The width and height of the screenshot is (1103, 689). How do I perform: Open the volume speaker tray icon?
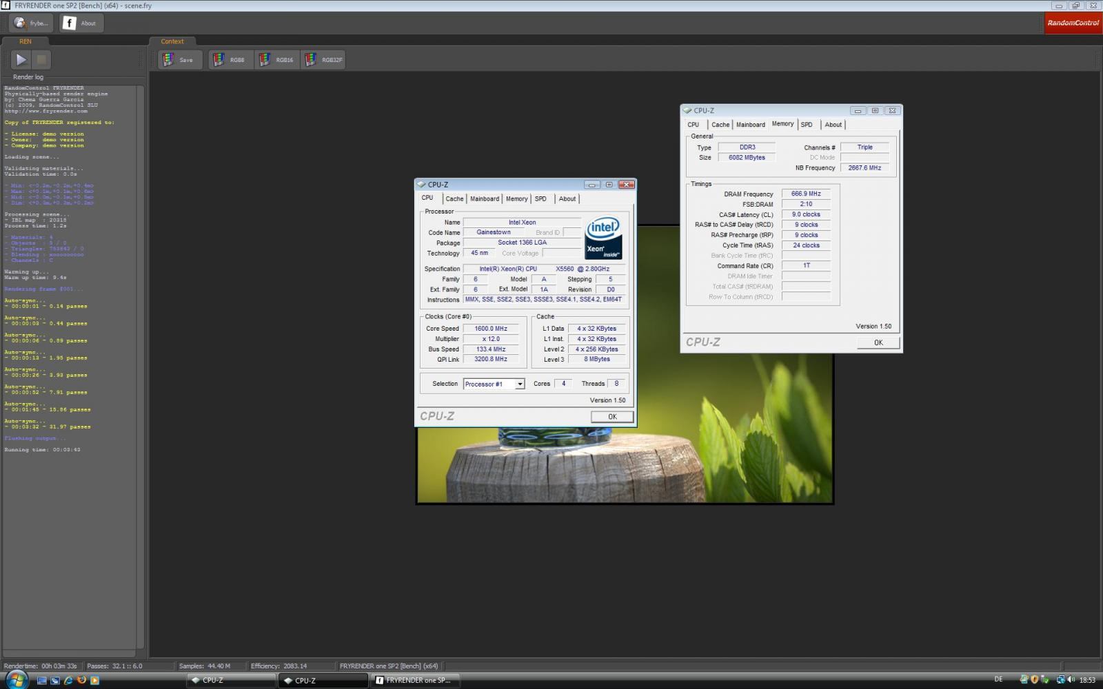(1072, 680)
